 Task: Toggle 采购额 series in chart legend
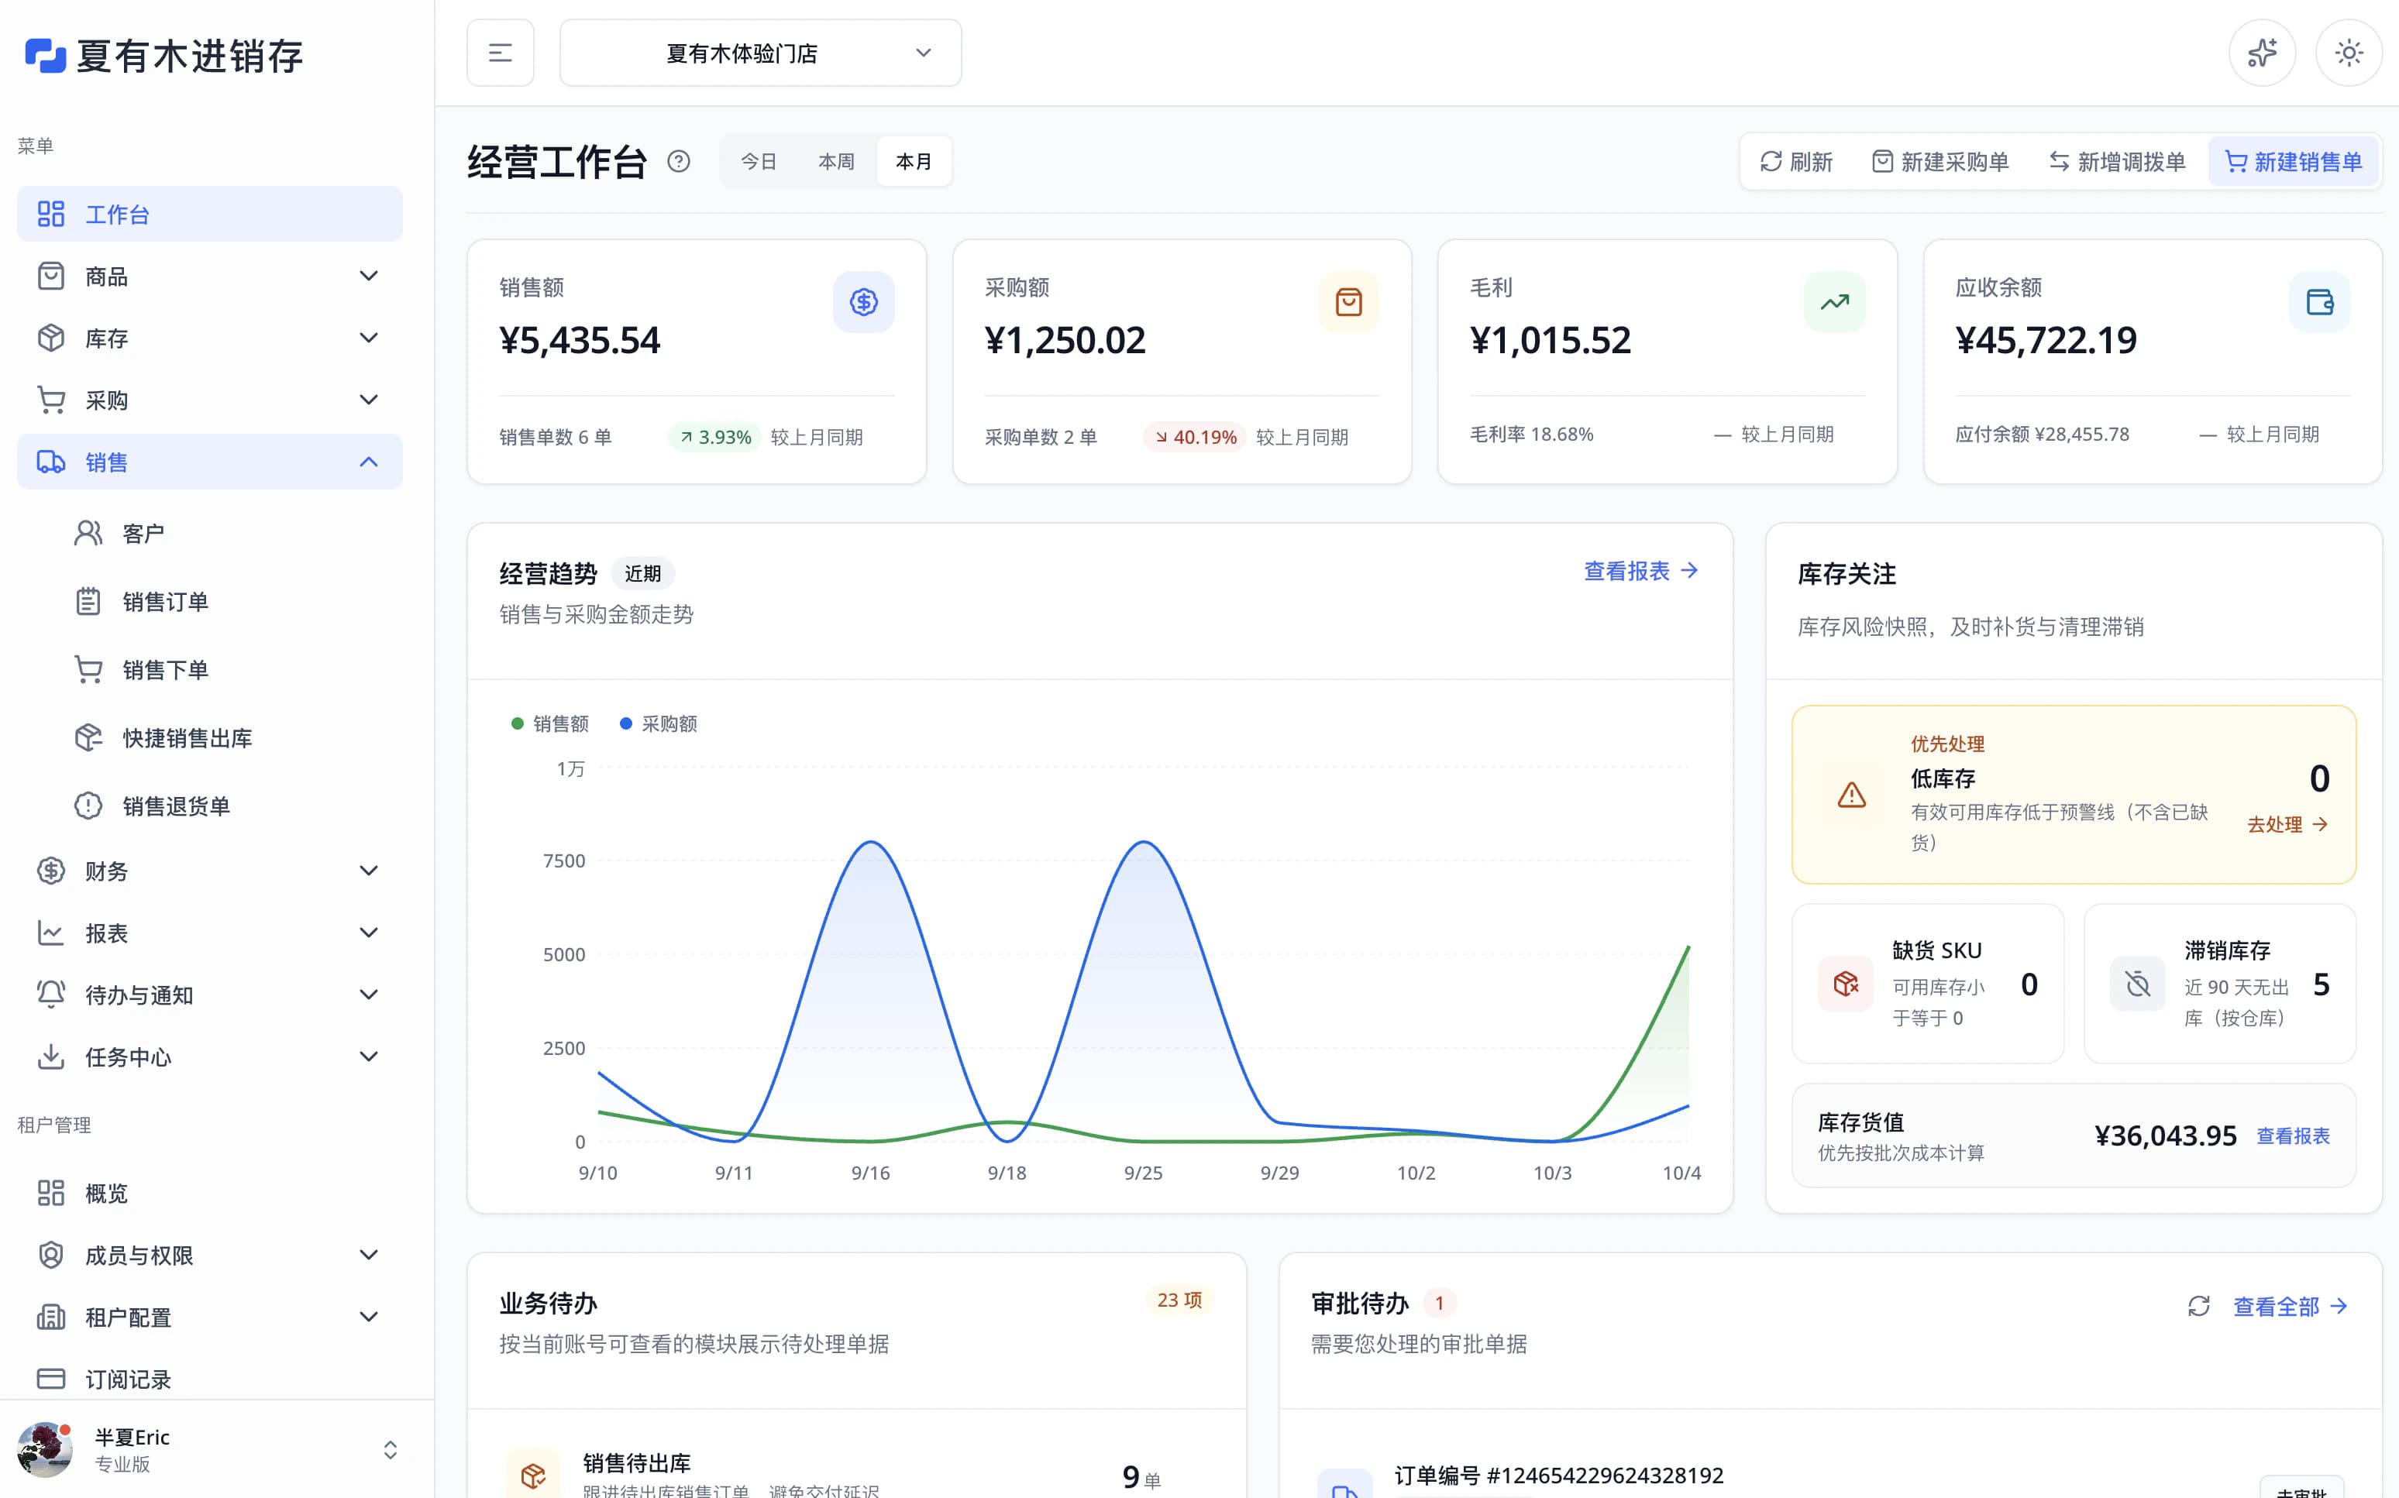tap(658, 723)
